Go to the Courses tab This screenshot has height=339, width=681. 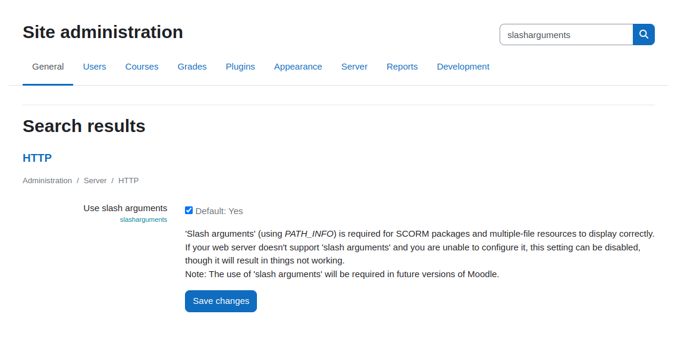click(142, 67)
